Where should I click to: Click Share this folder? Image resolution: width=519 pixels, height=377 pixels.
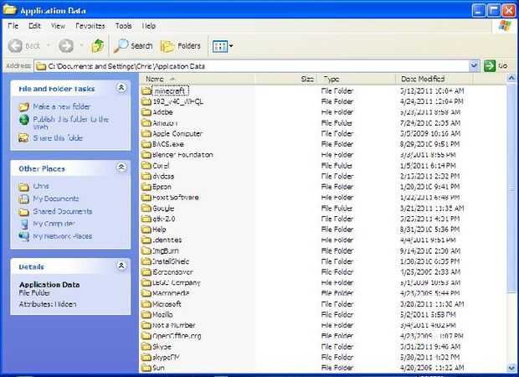[58, 137]
